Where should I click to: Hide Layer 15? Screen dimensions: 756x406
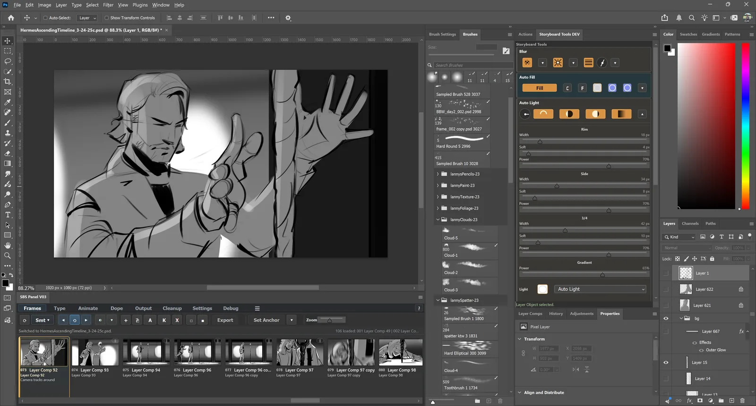[666, 363]
